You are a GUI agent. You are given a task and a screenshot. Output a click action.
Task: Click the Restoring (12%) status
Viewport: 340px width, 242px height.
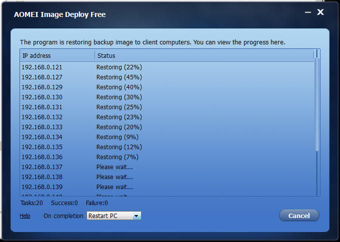click(119, 147)
